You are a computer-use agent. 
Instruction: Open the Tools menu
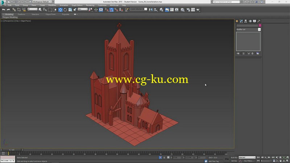click(17, 5)
